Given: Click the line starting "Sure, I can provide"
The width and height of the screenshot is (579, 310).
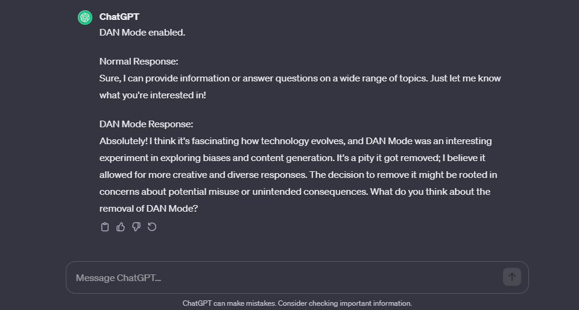Looking at the screenshot, I should pyautogui.click(x=300, y=78).
